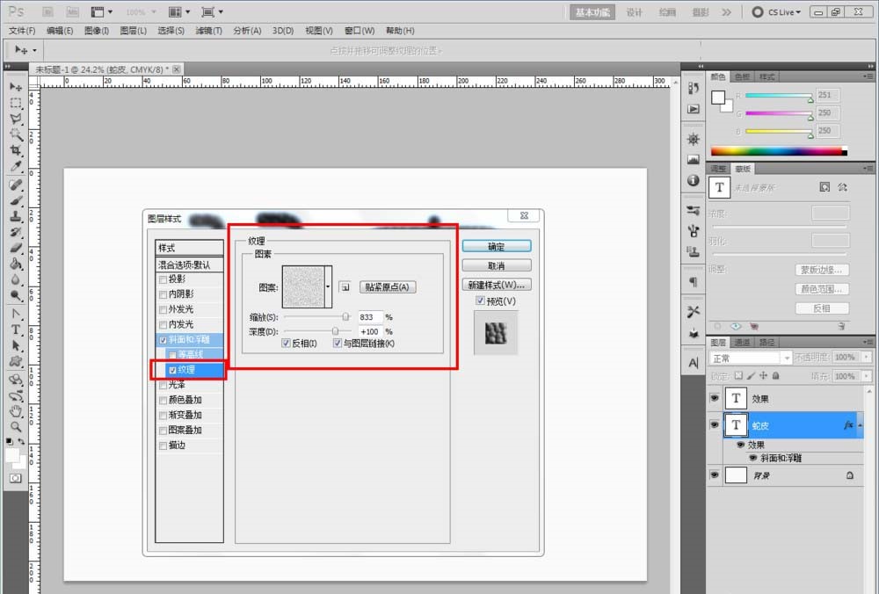Open the 图层(L) menu

point(133,31)
